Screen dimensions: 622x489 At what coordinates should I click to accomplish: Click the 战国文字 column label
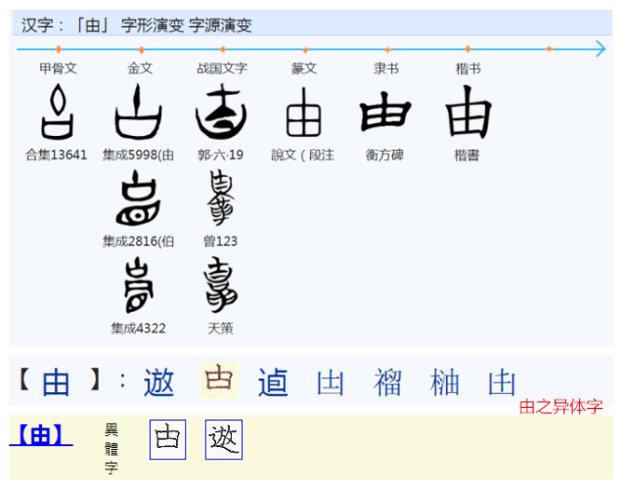(222, 68)
